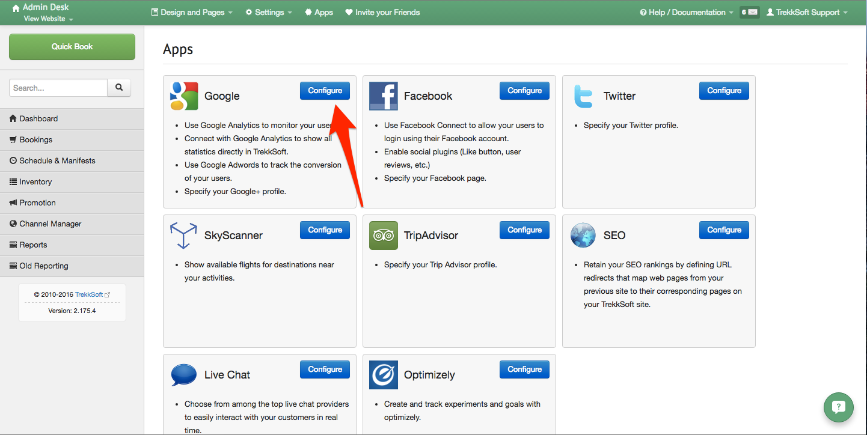Click the Optimizely logo icon
This screenshot has width=867, height=435.
[x=384, y=375]
